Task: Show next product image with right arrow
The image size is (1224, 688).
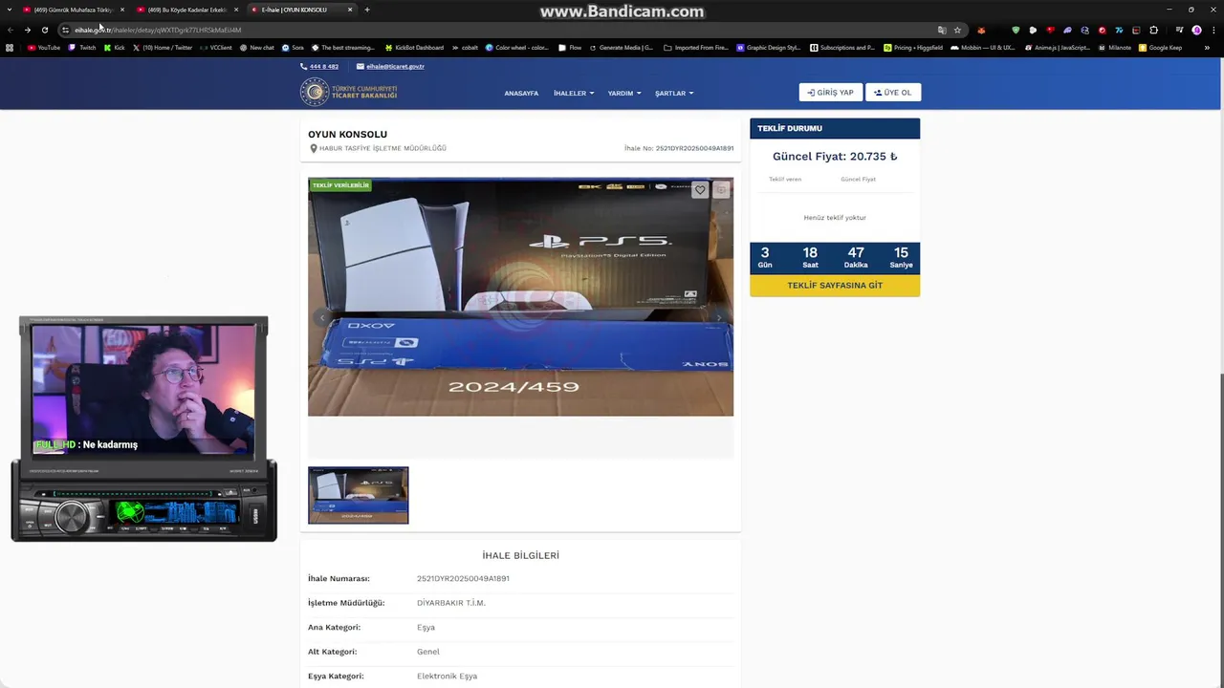Action: (x=719, y=317)
